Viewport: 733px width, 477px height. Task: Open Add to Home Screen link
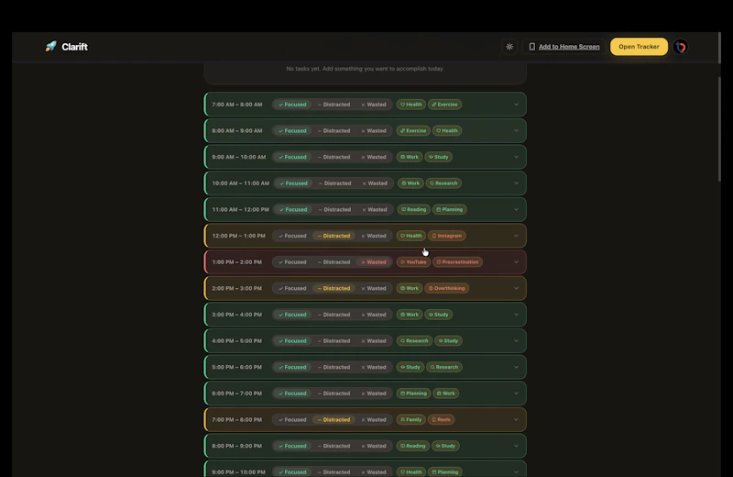(564, 47)
